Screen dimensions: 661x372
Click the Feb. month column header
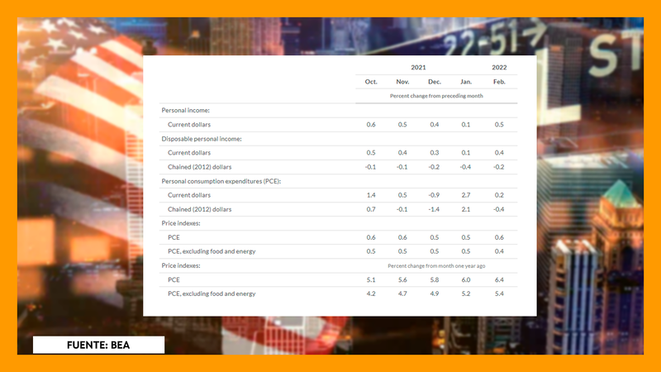coord(500,81)
